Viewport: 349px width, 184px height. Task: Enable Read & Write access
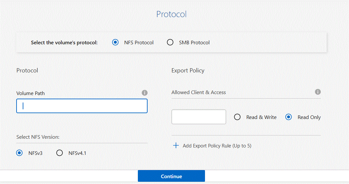click(237, 117)
